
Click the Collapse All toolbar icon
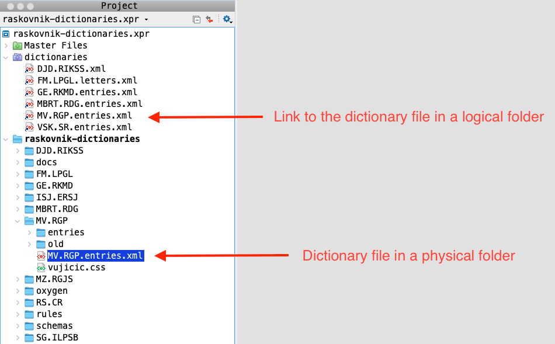(x=197, y=19)
